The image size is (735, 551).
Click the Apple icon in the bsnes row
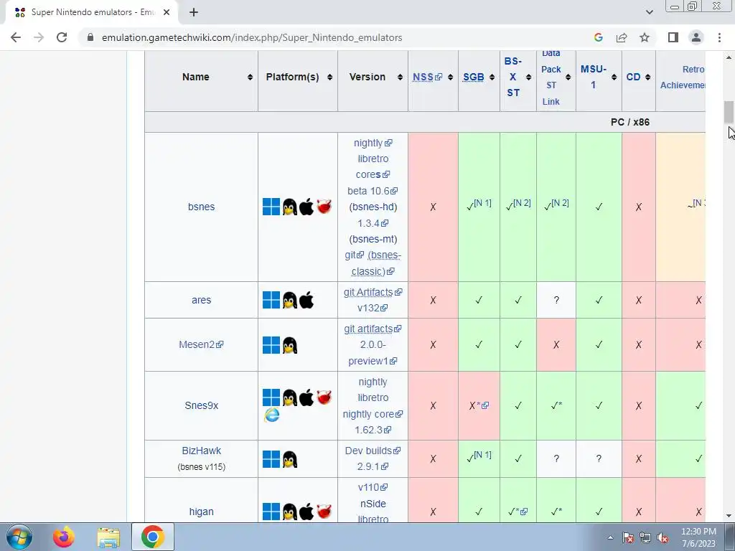tap(306, 207)
